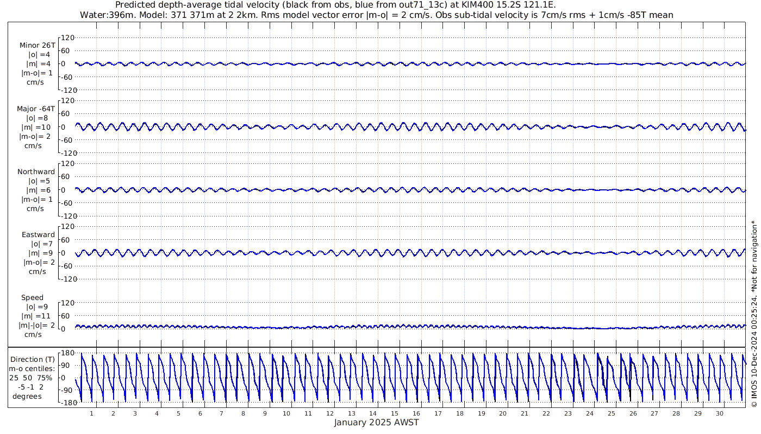The width and height of the screenshot is (761, 434).
Task: Click the day 28 label on the date axis
Action: pos(676,413)
